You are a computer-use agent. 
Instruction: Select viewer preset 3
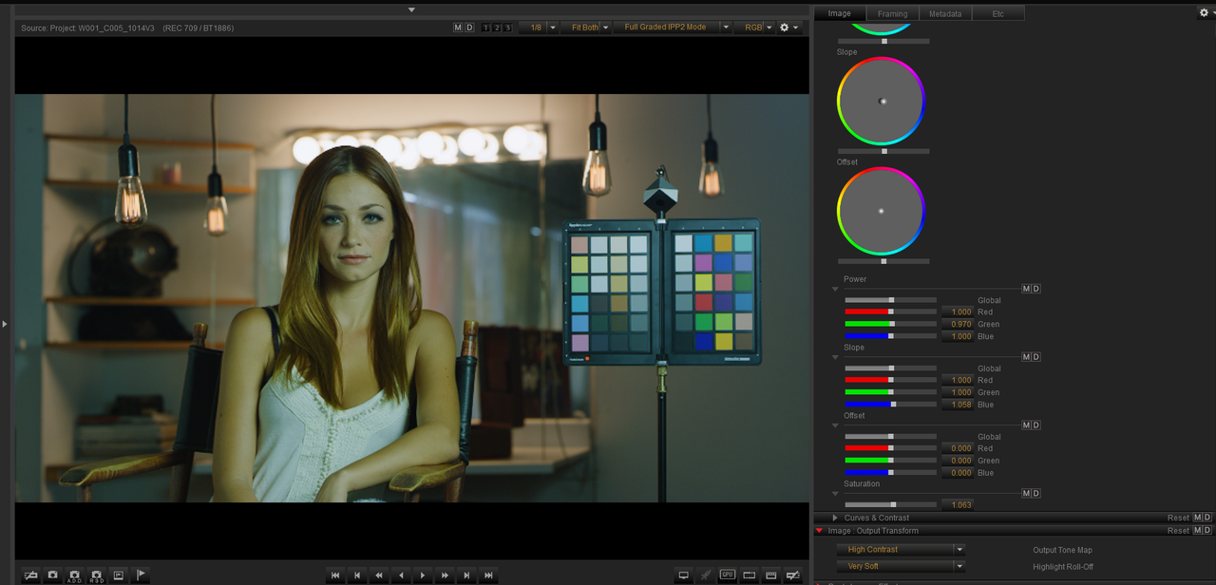tap(507, 28)
